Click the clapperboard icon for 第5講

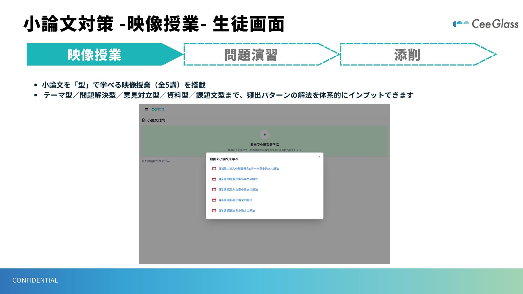(214, 211)
